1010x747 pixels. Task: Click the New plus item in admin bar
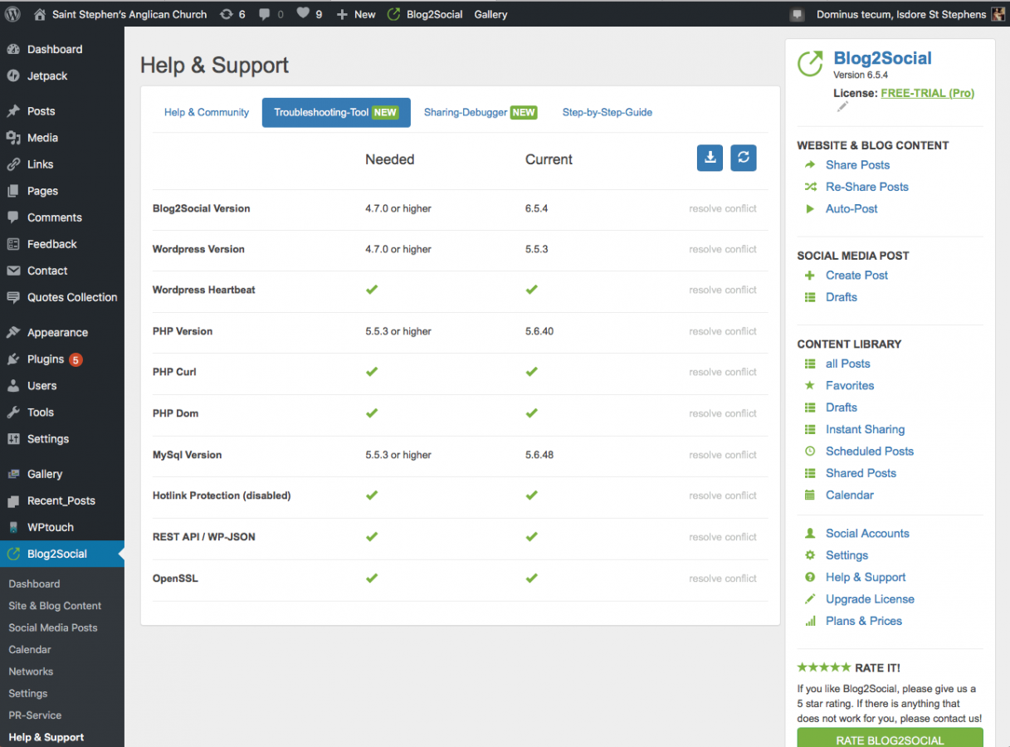(355, 14)
